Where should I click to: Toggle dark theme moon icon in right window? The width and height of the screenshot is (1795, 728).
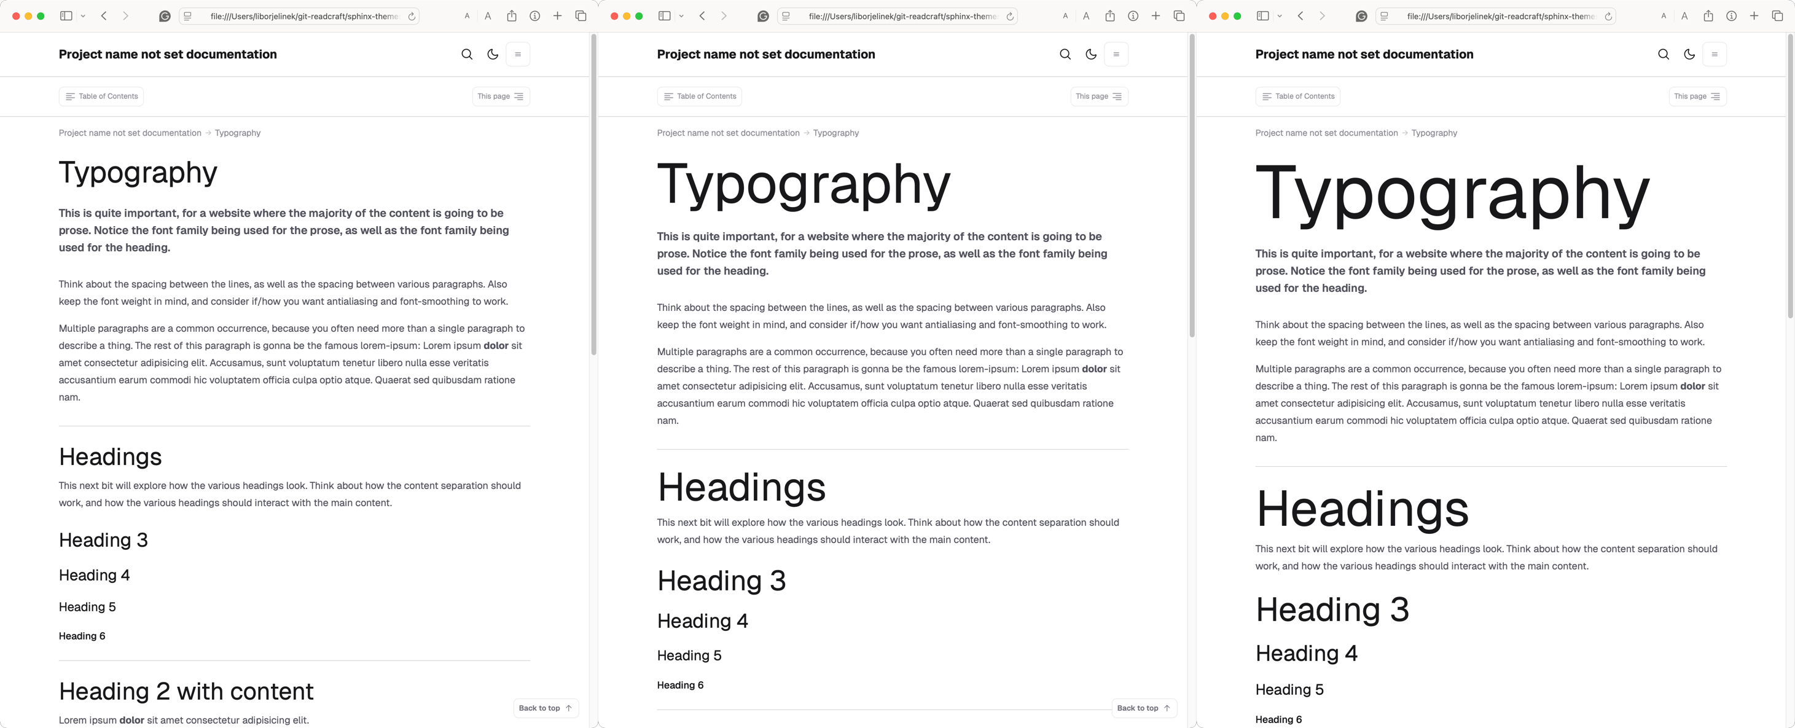click(x=1689, y=54)
